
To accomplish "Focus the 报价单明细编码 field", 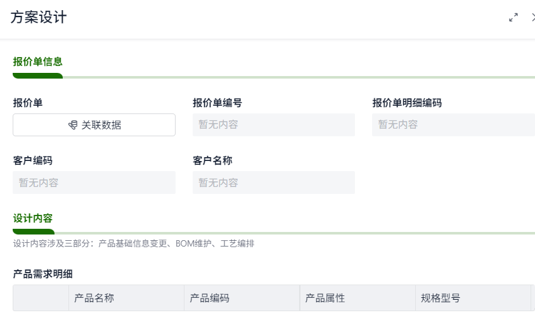I will click(x=453, y=125).
